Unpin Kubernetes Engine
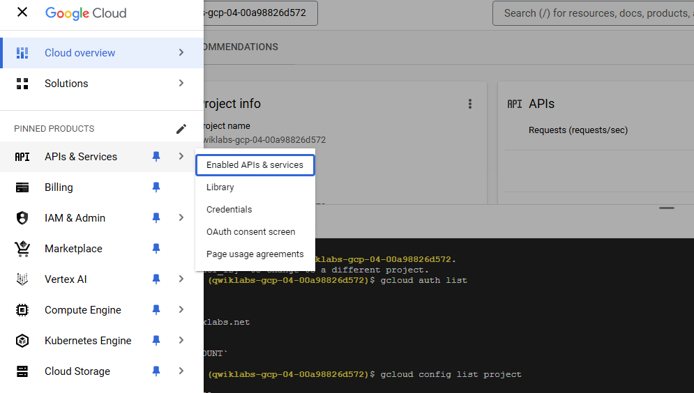The height and width of the screenshot is (393, 694). click(156, 341)
